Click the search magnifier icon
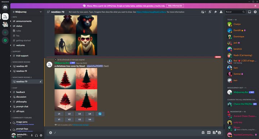This screenshot has width=259, height=139. [244, 12]
